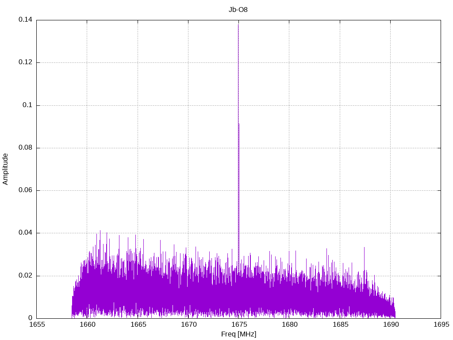Select the 0.12 y-axis tick label
The width and height of the screenshot is (453, 340).
(x=25, y=62)
